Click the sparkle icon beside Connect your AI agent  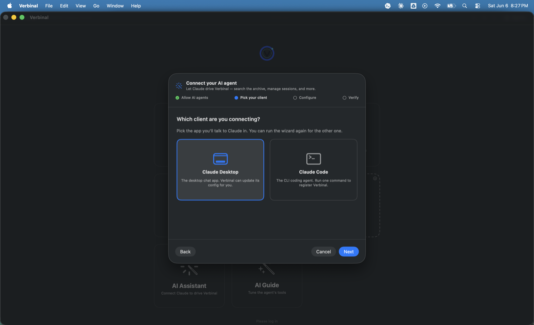[x=179, y=86]
